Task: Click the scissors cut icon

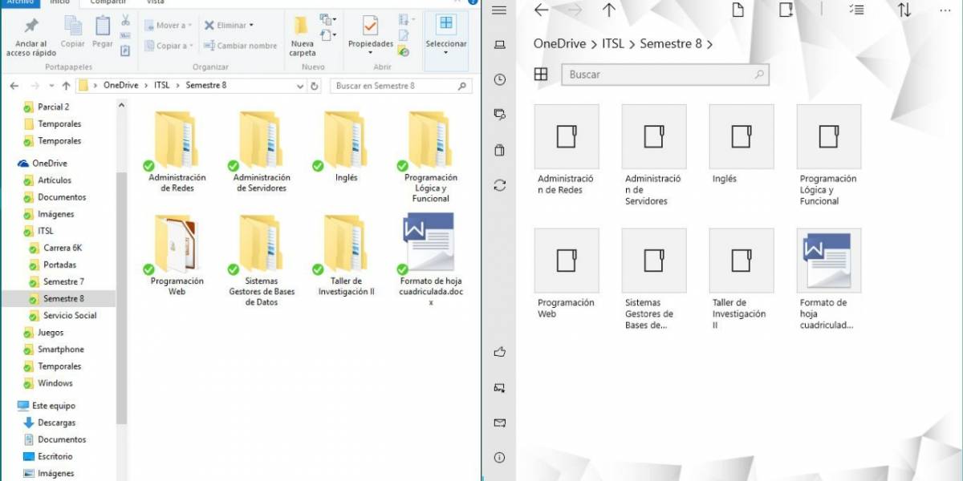Action: point(126,20)
